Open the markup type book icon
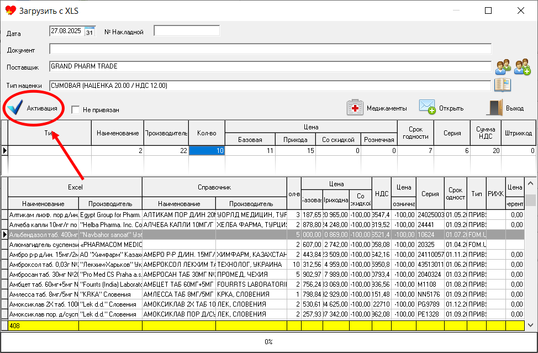 click(503, 85)
